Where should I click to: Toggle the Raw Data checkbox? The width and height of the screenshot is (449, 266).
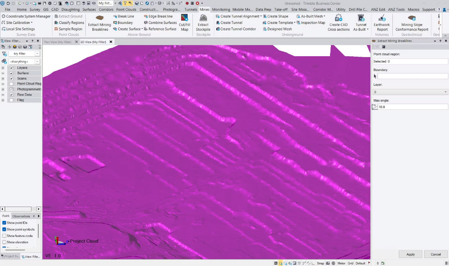click(12, 95)
